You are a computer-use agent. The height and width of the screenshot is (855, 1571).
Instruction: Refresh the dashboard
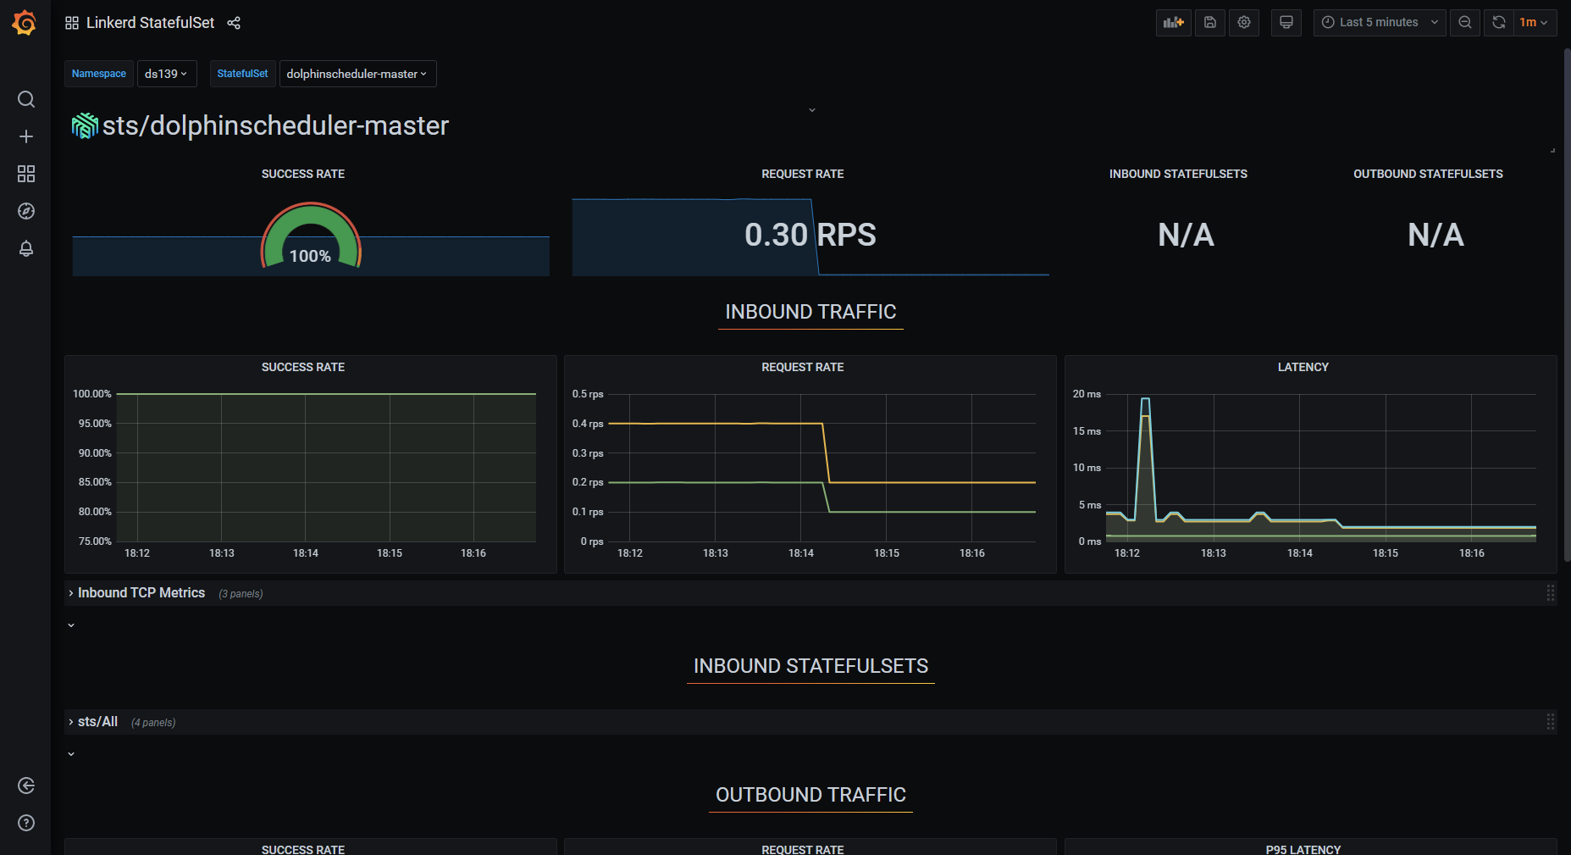[x=1498, y=23]
